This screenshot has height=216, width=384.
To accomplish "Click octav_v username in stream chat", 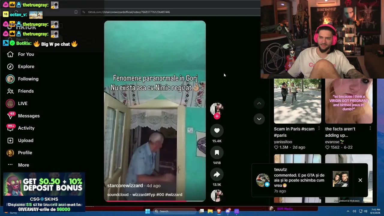I will 18,15.
